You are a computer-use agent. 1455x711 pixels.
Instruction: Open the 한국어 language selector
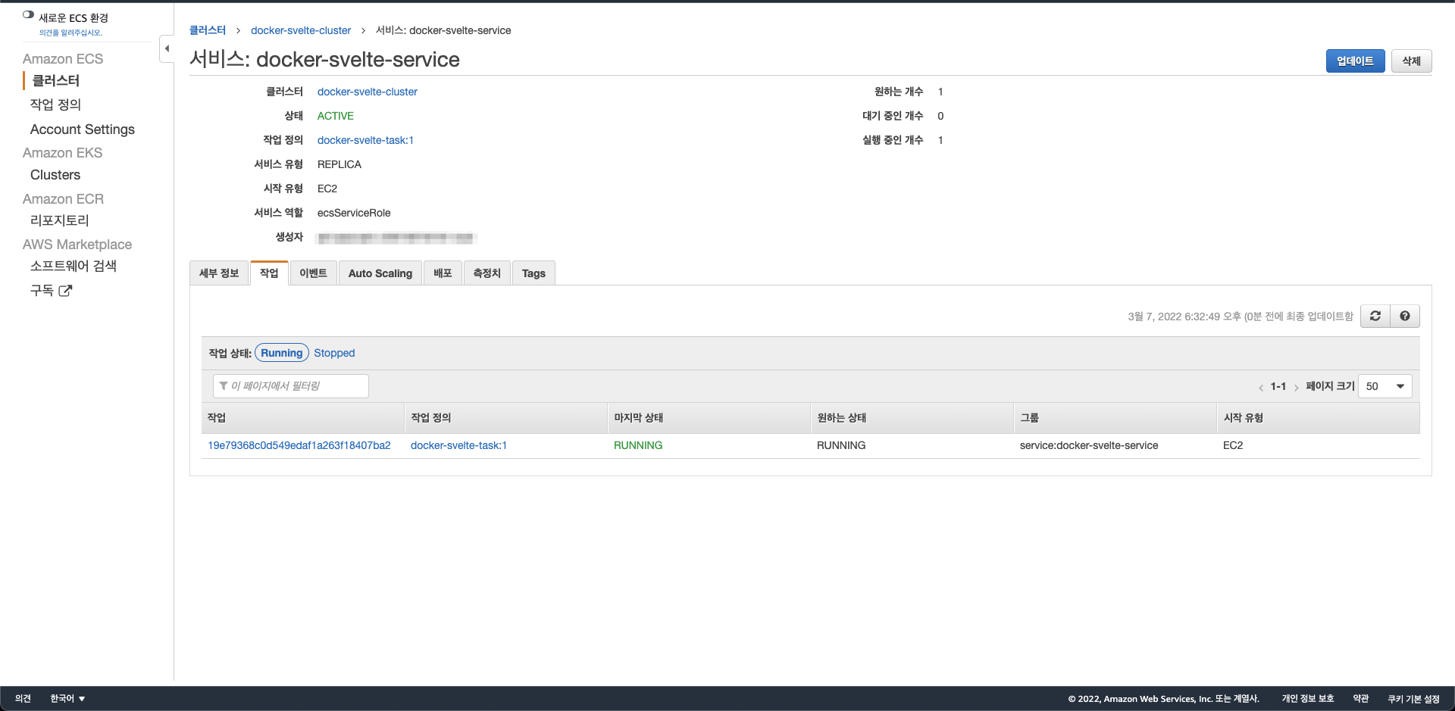[x=67, y=698]
